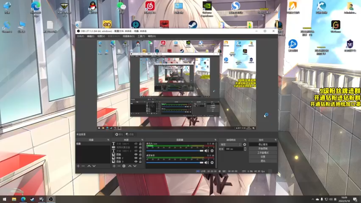The image size is (361, 203).
Task: Remove the source with the minus icon
Action: click(119, 166)
